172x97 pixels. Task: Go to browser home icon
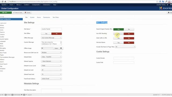pyautogui.click(x=5, y=2)
